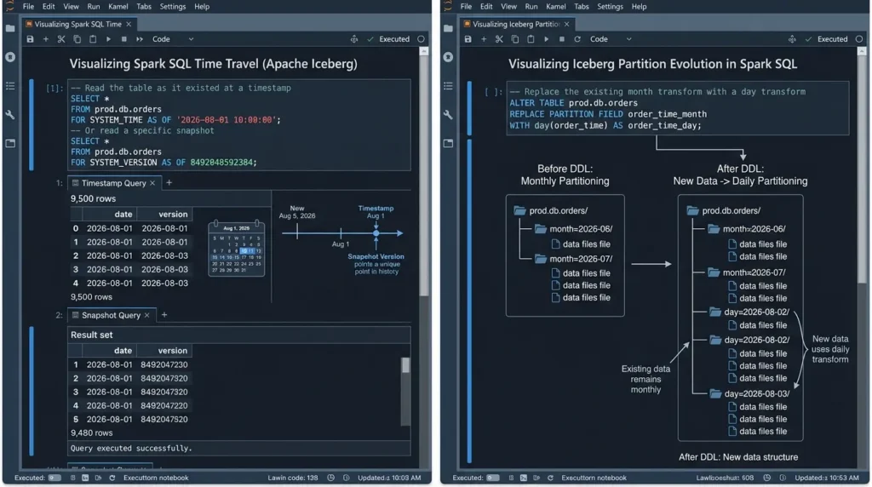This screenshot has height=487, width=872.
Task: Click version cell 8492047230
Action: coord(164,364)
